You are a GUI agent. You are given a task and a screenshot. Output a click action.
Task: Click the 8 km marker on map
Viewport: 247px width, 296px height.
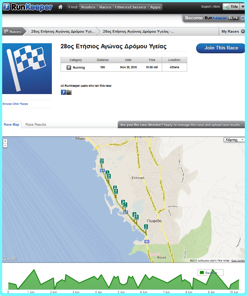pyautogui.click(x=116, y=192)
